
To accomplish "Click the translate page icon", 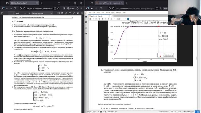I will [160, 8].
